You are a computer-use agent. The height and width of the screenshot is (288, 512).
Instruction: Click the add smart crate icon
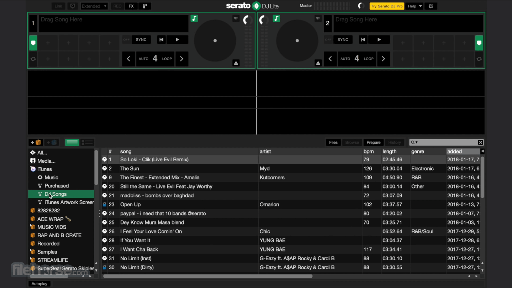coord(52,142)
